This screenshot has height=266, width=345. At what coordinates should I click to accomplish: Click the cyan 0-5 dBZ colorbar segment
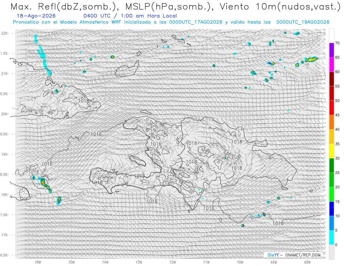pyautogui.click(x=331, y=237)
